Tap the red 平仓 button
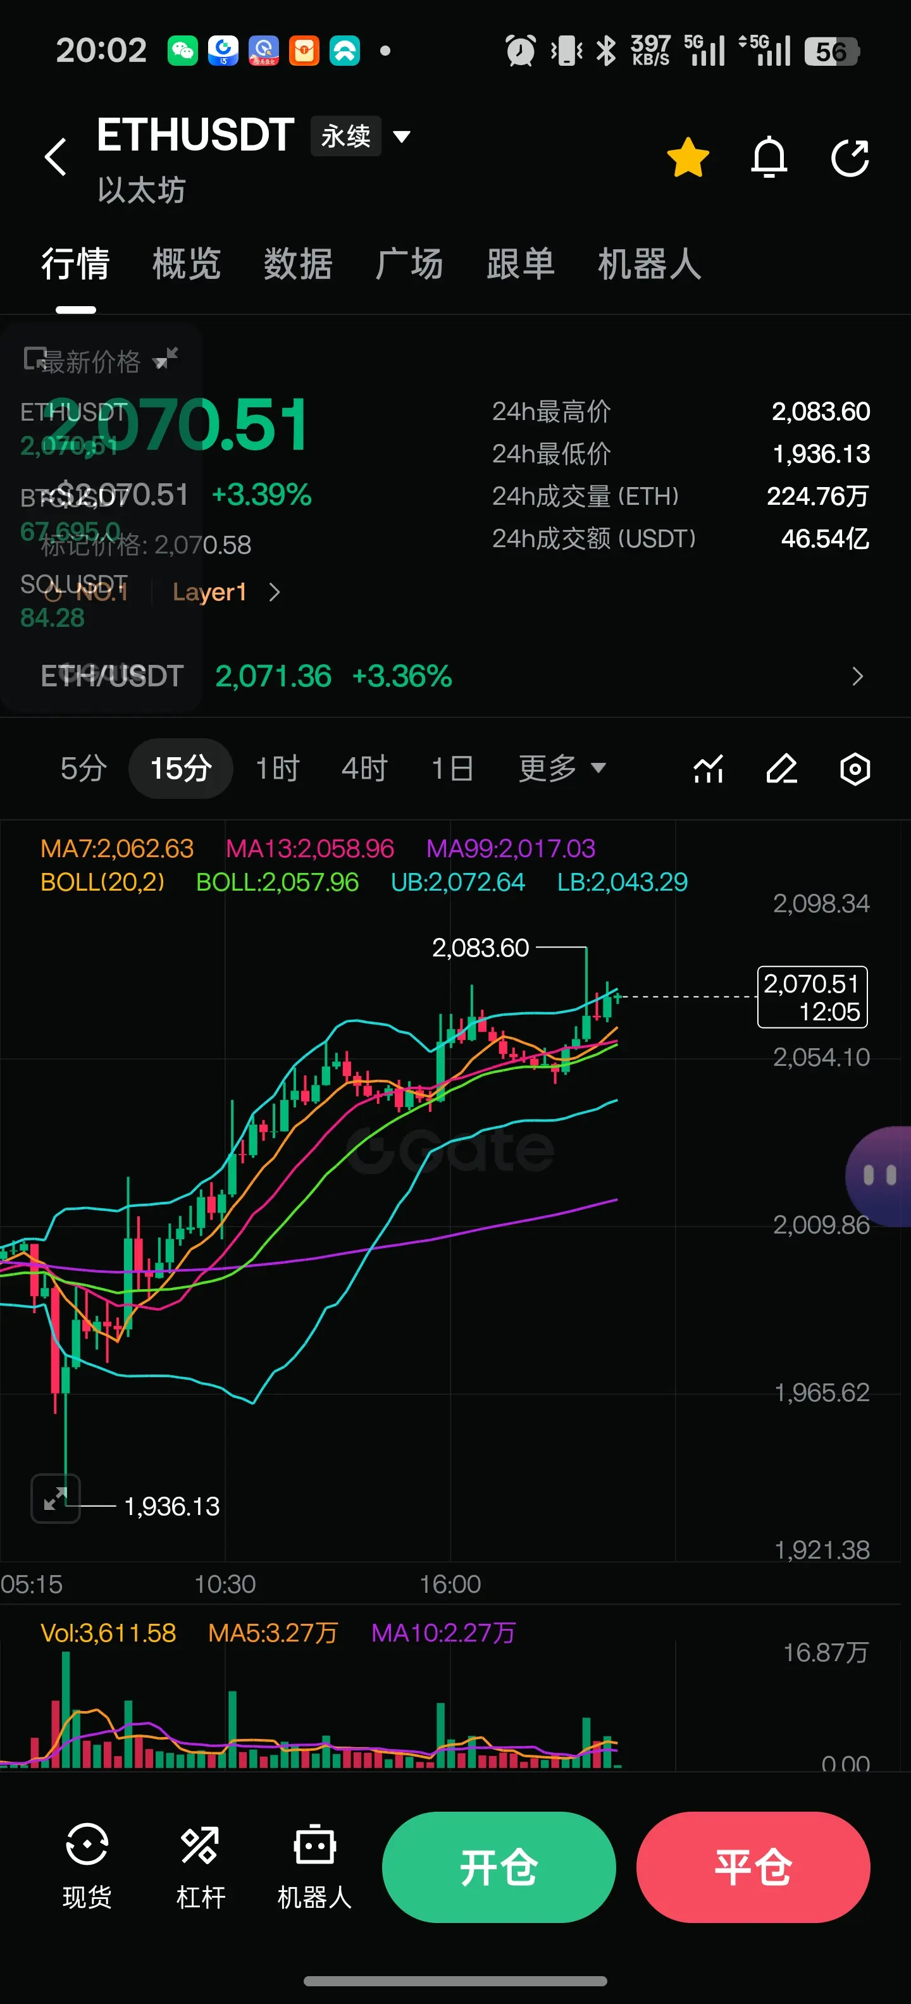 click(753, 1867)
